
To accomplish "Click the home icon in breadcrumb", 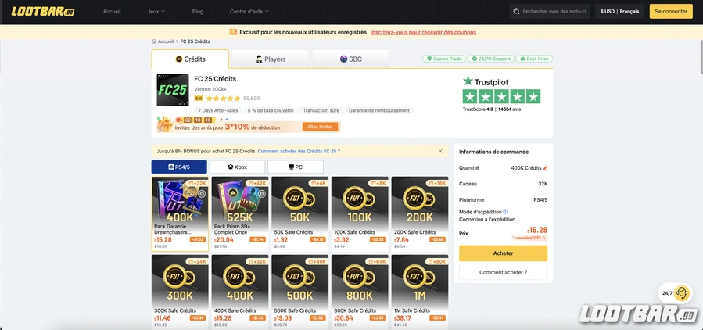I will point(154,41).
